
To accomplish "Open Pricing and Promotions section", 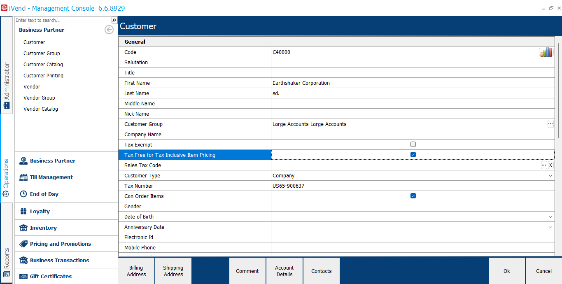I will pos(66,244).
